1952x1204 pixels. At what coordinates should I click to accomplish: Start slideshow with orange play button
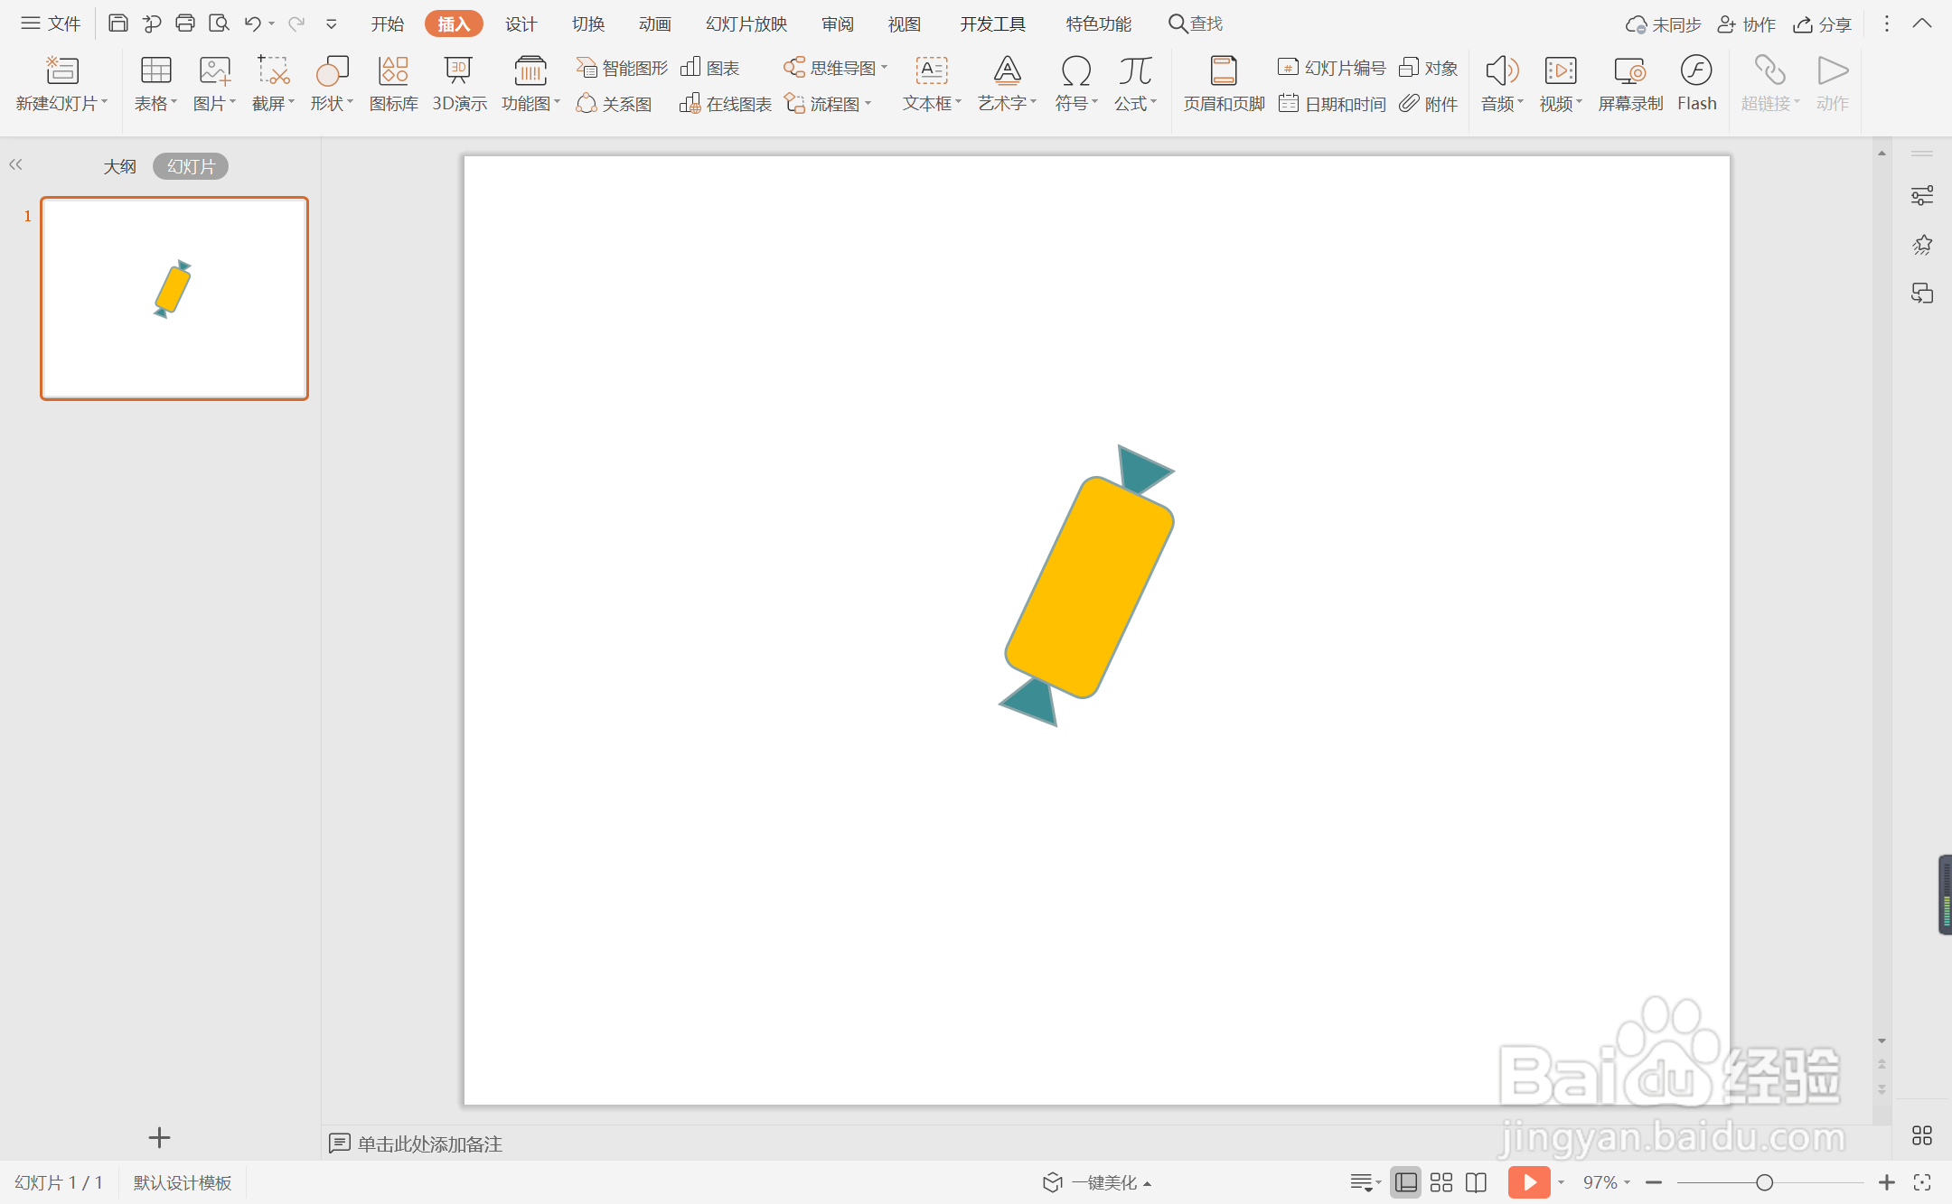coord(1528,1182)
